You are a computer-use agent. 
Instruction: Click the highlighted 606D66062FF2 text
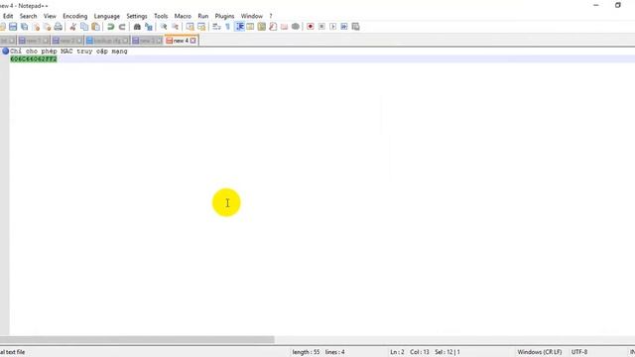pyautogui.click(x=34, y=59)
